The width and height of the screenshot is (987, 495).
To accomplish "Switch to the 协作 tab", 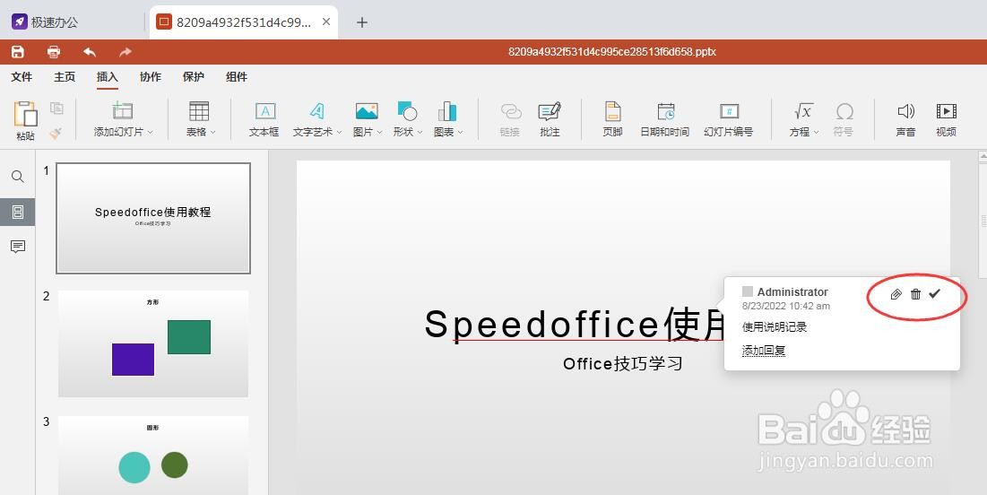I will click(151, 77).
